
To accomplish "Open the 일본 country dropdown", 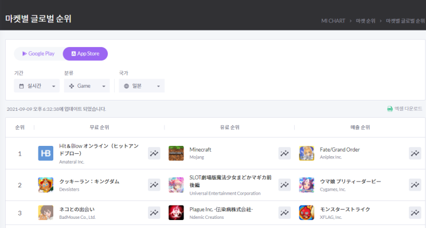I will click(x=142, y=86).
